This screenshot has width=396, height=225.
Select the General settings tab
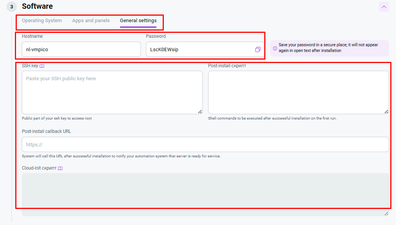(138, 21)
